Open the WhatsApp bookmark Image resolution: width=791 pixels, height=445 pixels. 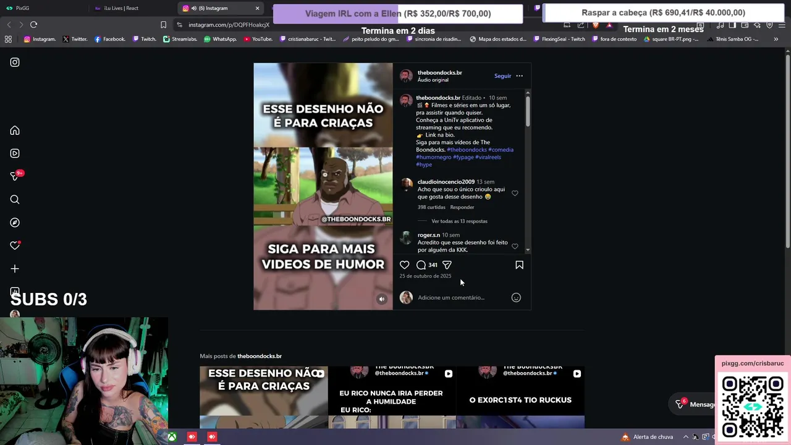click(x=220, y=39)
